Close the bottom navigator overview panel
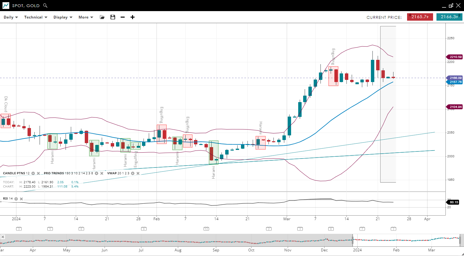This screenshot has height=256, width=464. pyautogui.click(x=3, y=237)
